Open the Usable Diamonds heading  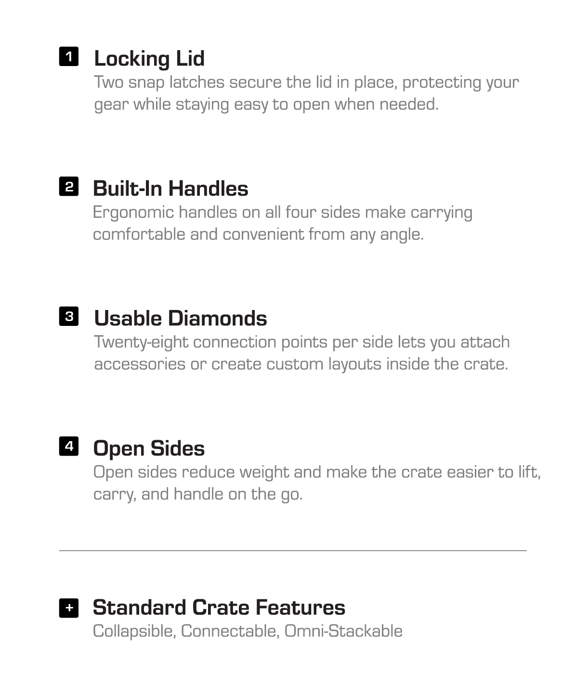[181, 318]
